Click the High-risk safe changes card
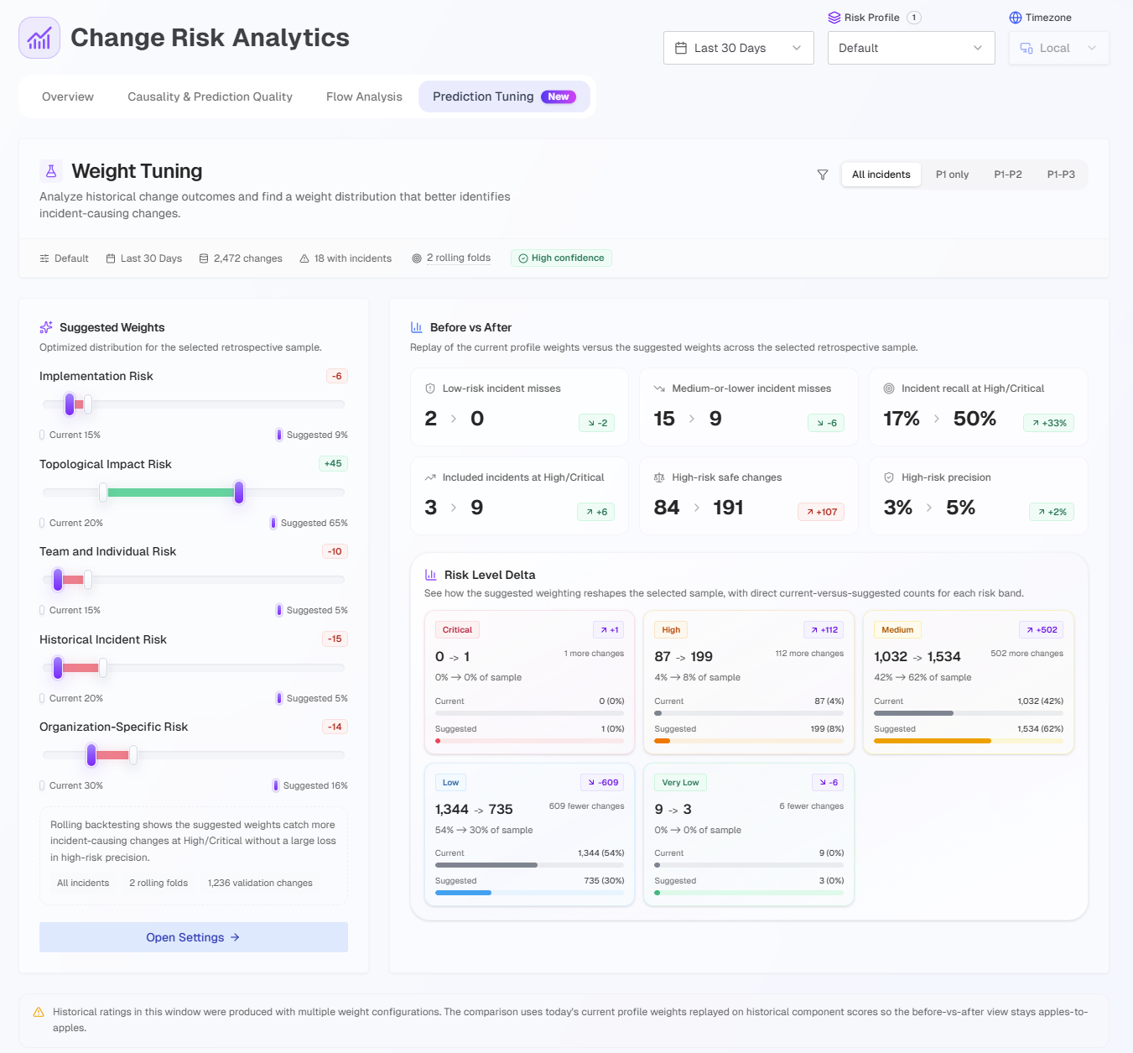Screen dimensions: 1133x1053 748,496
